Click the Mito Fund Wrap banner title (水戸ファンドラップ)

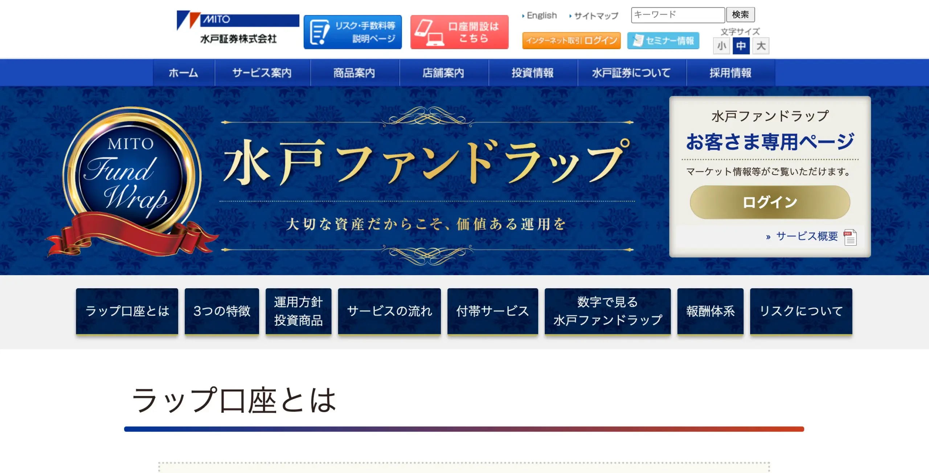tap(426, 162)
